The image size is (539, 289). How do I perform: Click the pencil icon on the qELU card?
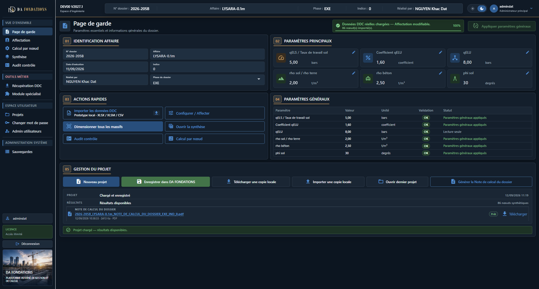point(527,53)
